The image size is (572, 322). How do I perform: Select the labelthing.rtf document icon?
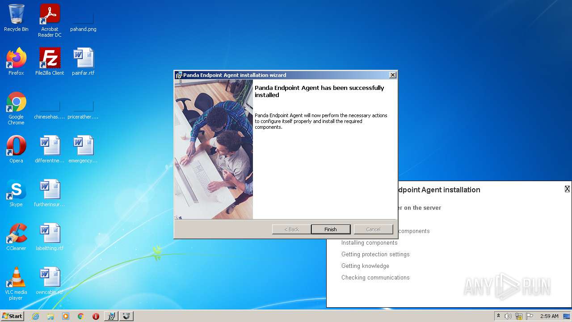[x=50, y=237]
